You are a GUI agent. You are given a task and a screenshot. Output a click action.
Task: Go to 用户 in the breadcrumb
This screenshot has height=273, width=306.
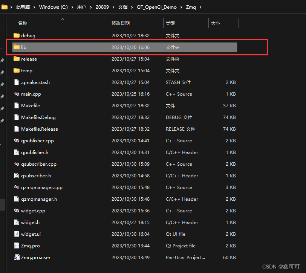click(x=81, y=7)
